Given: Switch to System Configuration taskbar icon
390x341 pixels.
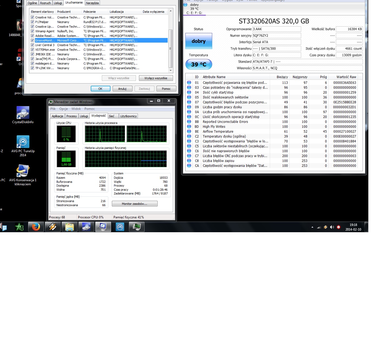Looking at the screenshot, I should tap(103, 227).
